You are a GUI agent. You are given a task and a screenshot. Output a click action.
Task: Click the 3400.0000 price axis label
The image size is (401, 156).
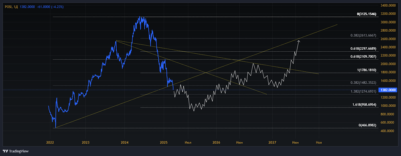click(x=389, y=5)
